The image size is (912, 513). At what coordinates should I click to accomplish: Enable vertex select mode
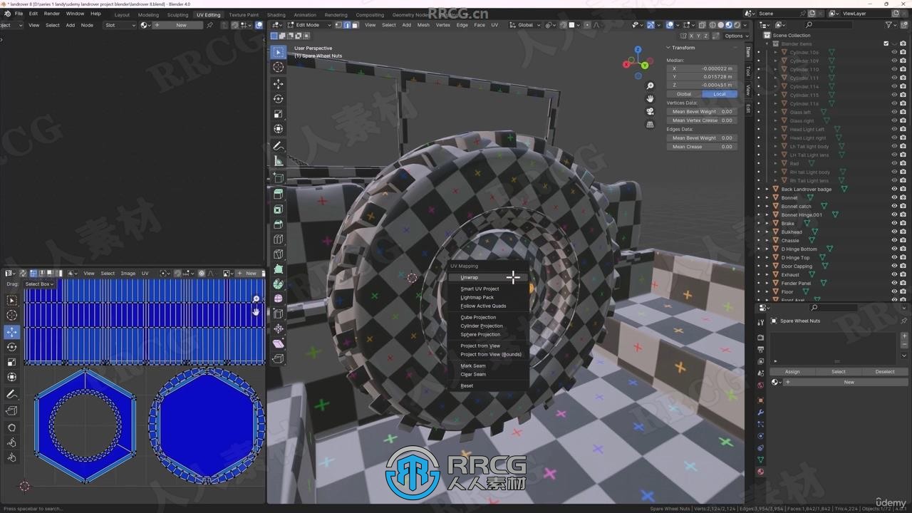[339, 25]
